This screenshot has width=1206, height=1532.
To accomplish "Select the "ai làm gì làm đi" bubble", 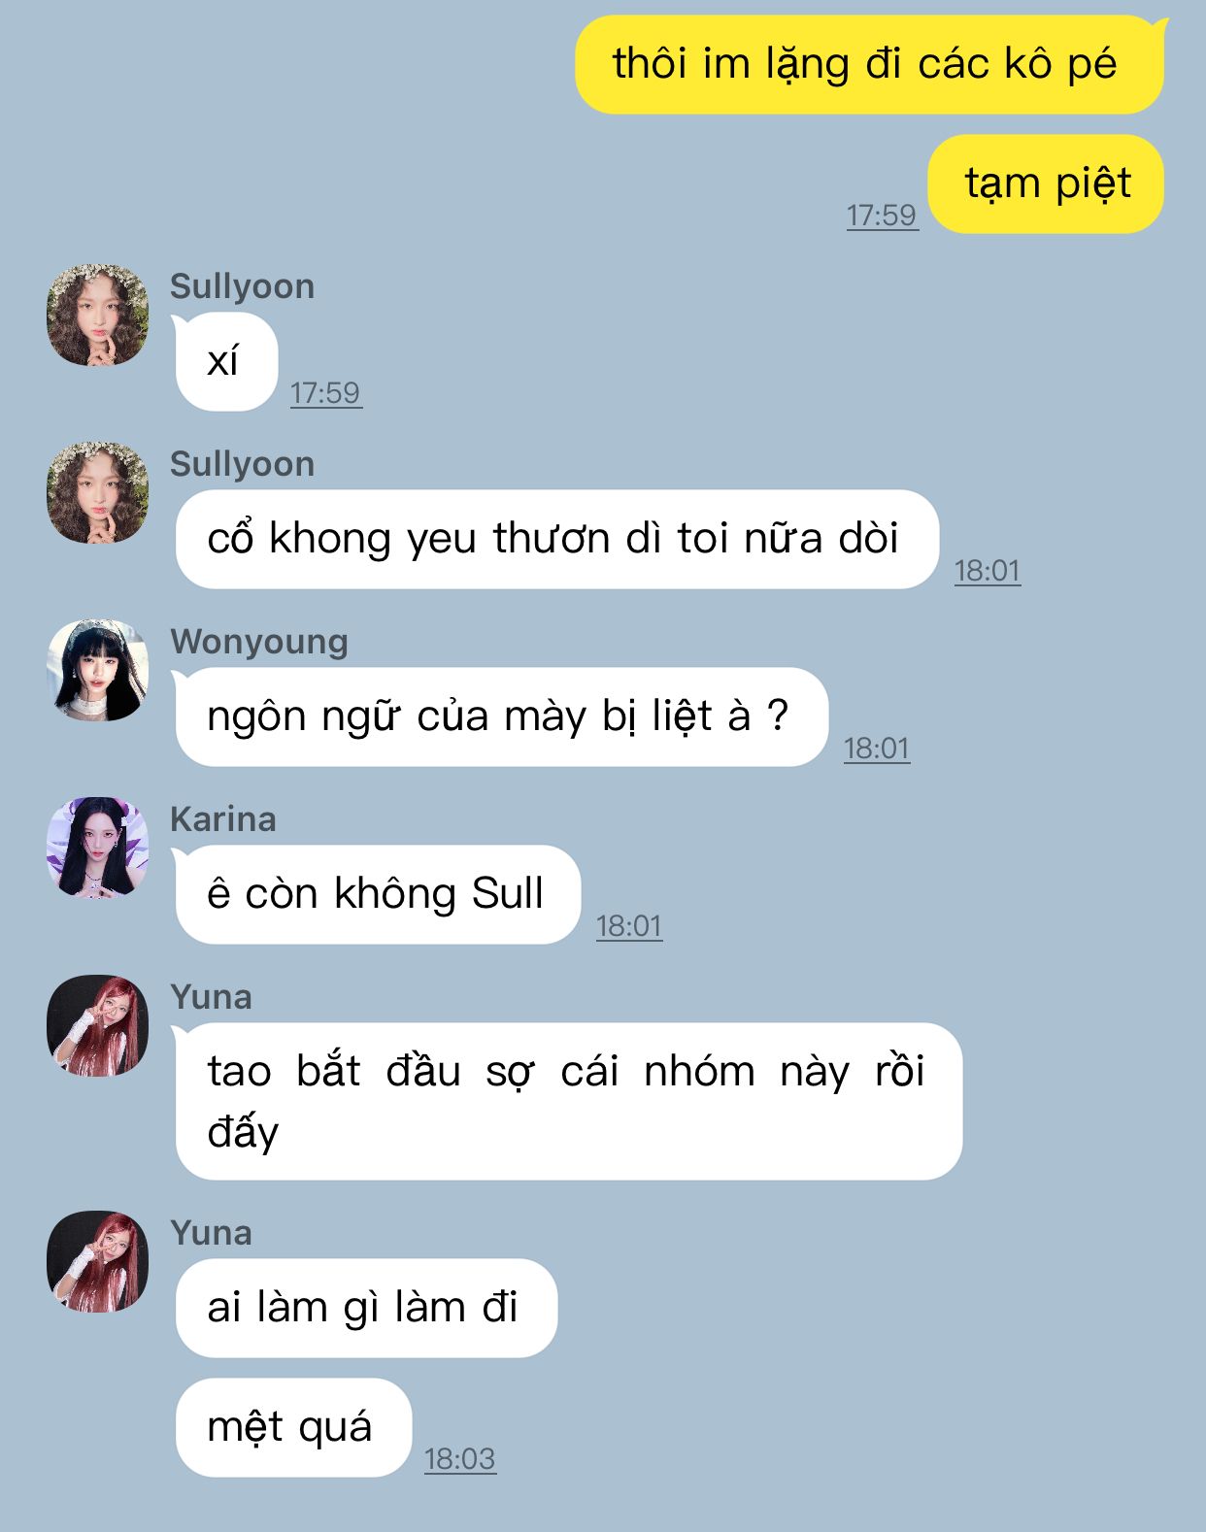I will [x=365, y=1309].
